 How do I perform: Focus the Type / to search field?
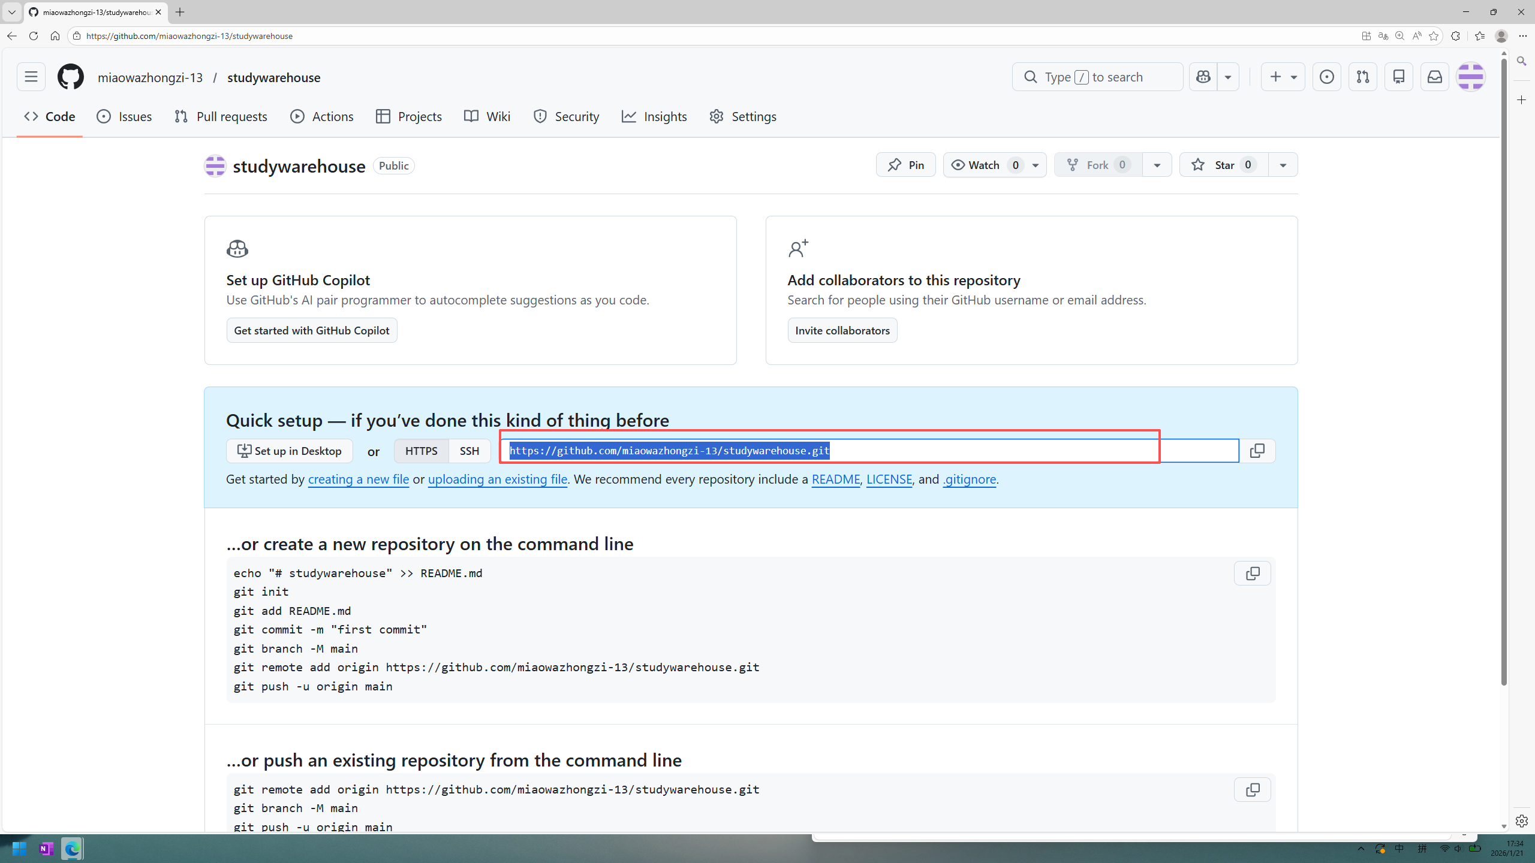click(1097, 77)
